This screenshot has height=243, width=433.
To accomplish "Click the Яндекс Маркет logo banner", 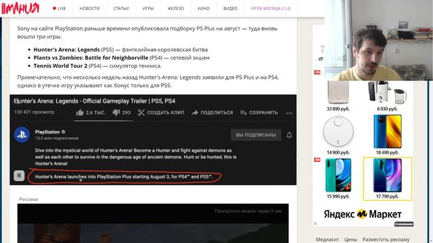I will (363, 214).
